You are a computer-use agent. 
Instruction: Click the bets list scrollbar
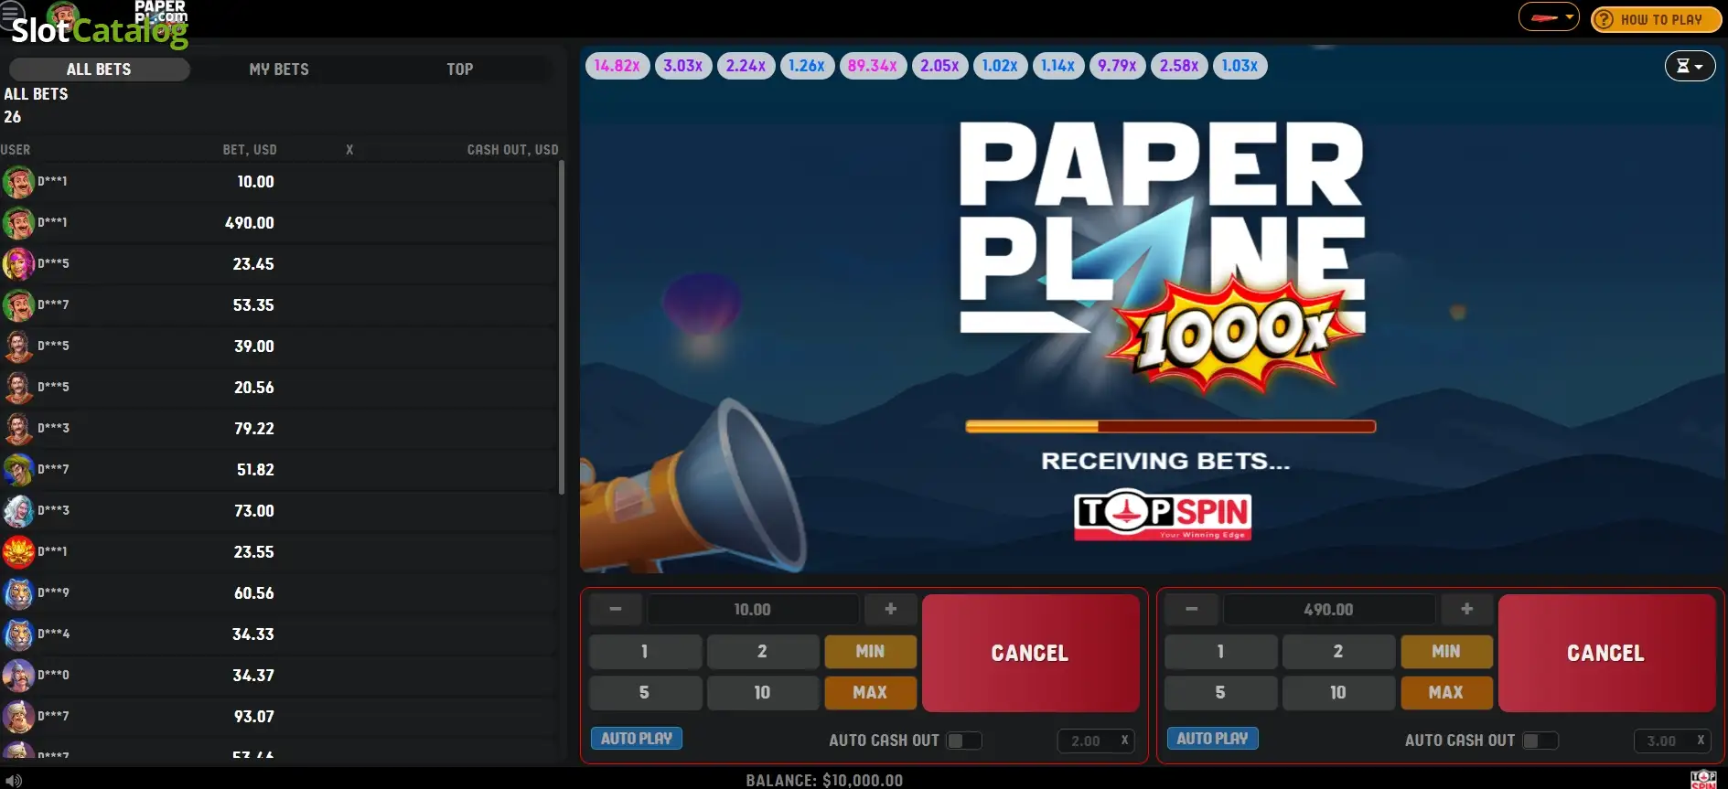[x=562, y=327]
